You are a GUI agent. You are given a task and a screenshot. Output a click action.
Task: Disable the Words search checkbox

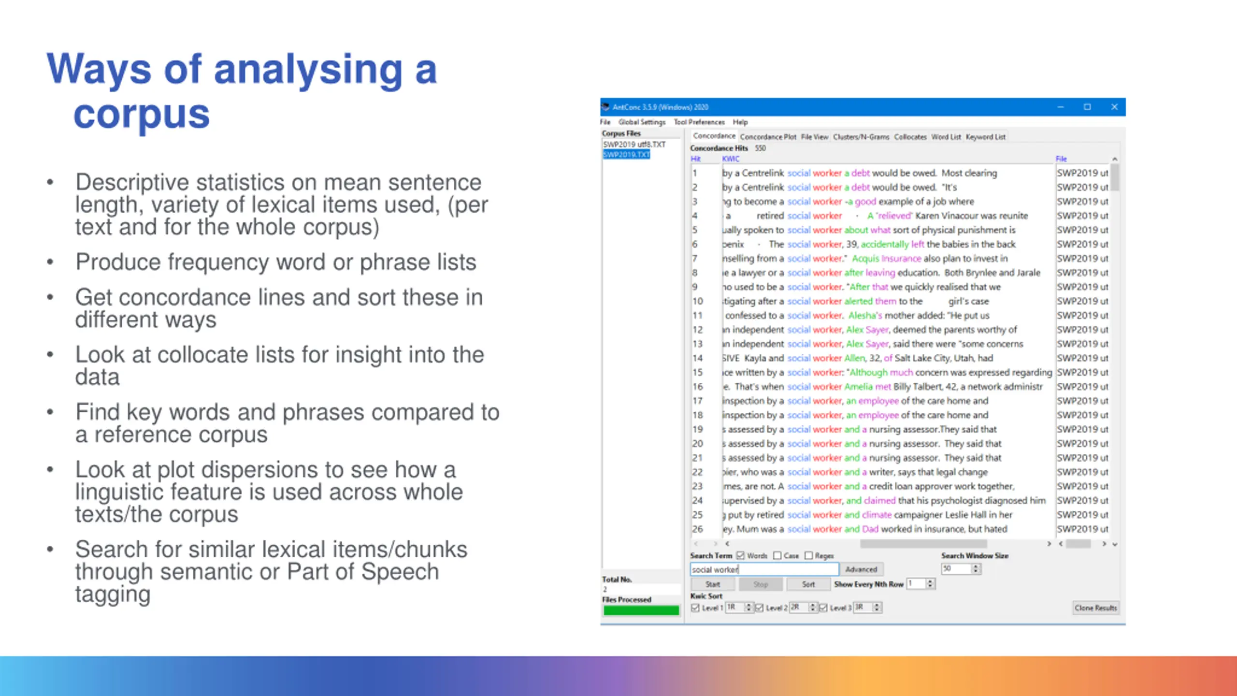pos(741,556)
